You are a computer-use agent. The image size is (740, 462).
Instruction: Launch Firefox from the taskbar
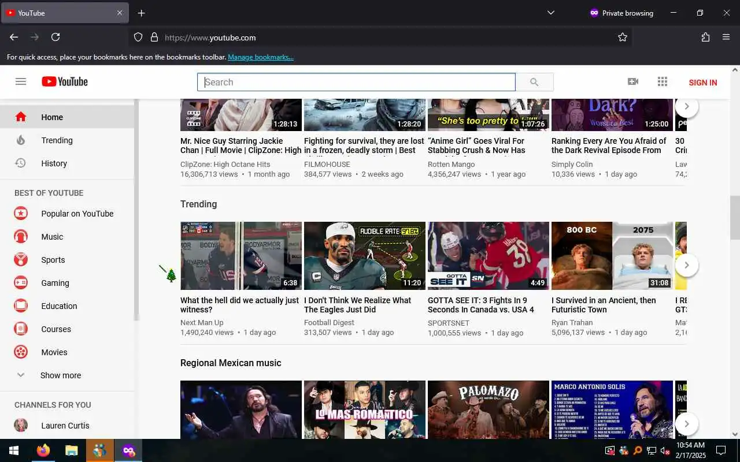(x=43, y=450)
